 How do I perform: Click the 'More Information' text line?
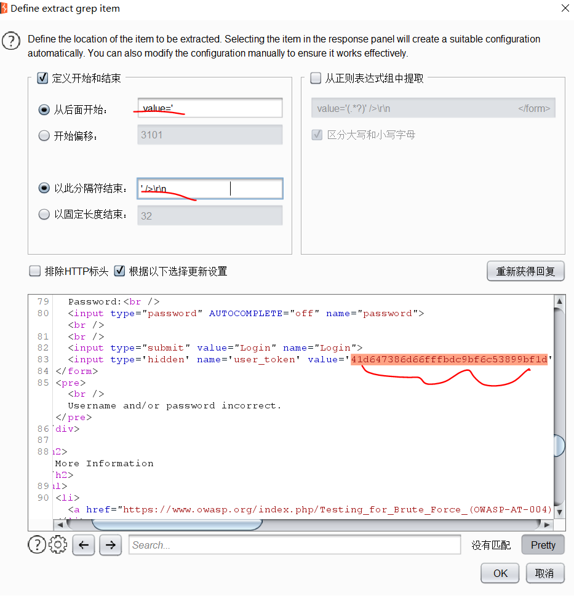104,463
